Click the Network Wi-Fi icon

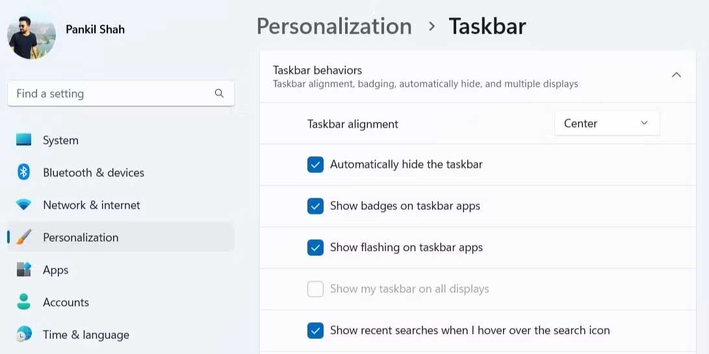[x=24, y=205]
